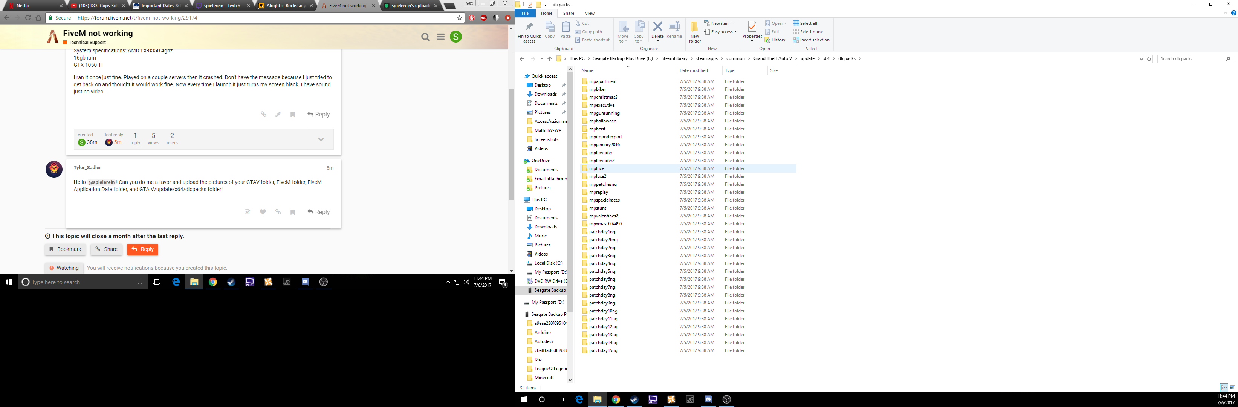Click the refresh icon beside address bar
Image resolution: width=1238 pixels, height=407 pixels.
[1149, 59]
